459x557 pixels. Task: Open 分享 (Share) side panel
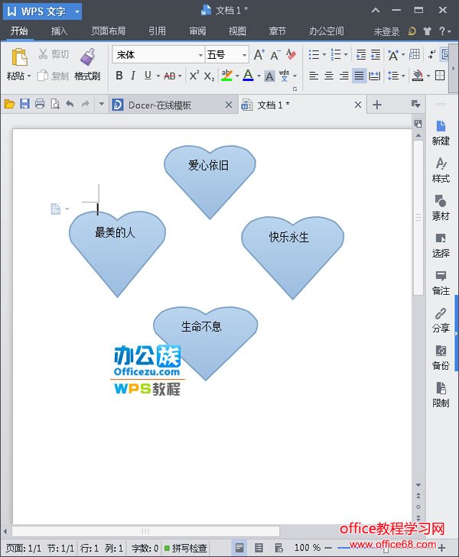click(x=441, y=320)
